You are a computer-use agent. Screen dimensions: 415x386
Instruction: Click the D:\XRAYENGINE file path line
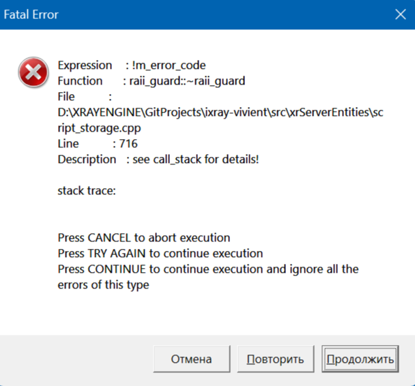tap(220, 113)
